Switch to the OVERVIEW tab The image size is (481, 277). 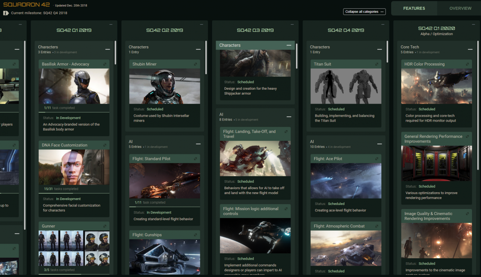460,8
